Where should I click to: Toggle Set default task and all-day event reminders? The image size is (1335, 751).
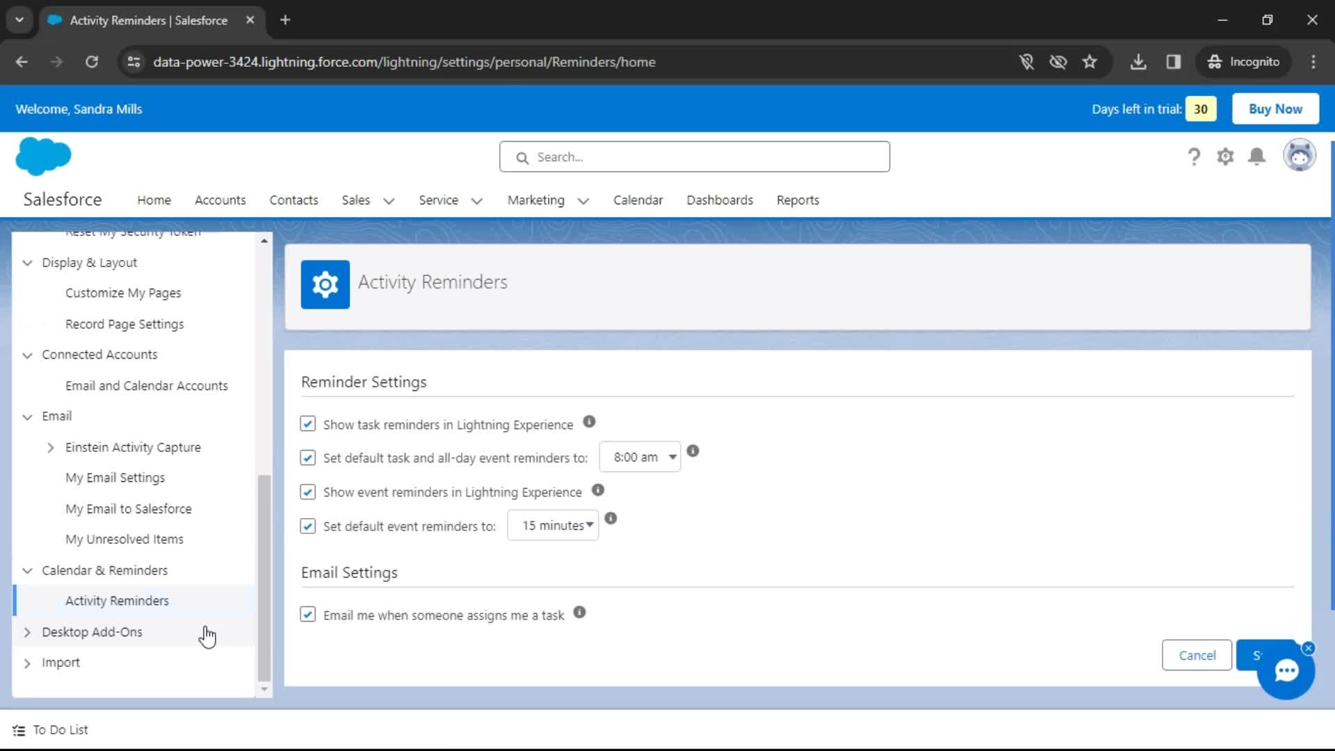[x=307, y=458]
